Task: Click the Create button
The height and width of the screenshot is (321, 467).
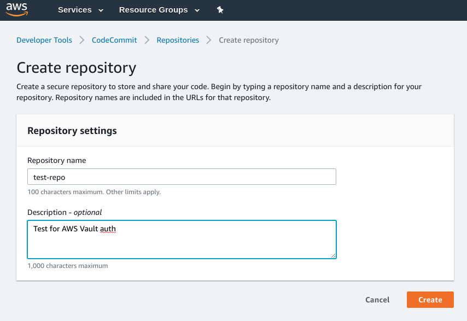Action: coord(430,300)
